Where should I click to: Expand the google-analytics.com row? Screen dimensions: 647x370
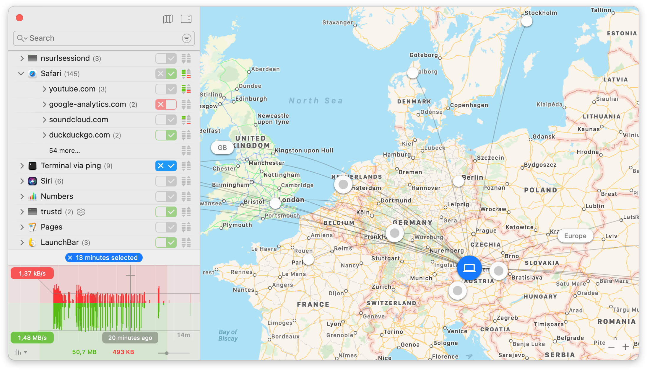click(44, 104)
